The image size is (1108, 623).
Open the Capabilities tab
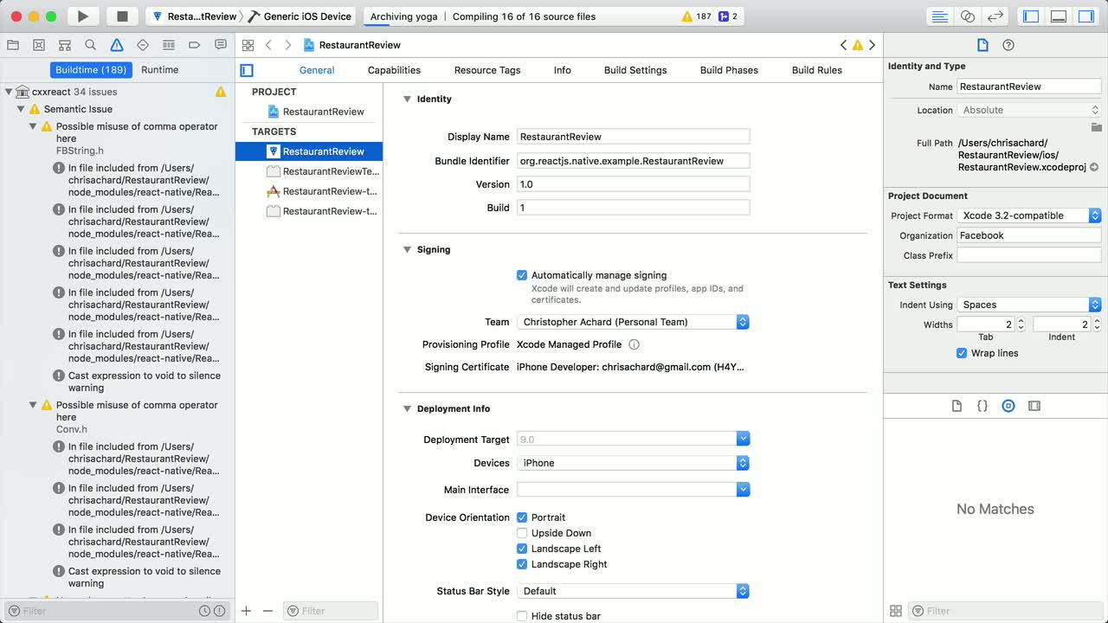point(394,70)
